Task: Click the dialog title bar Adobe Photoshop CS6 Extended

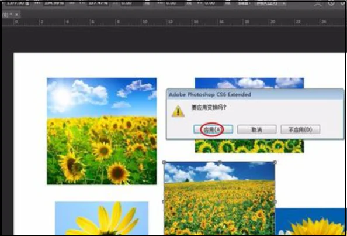Action: 255,94
